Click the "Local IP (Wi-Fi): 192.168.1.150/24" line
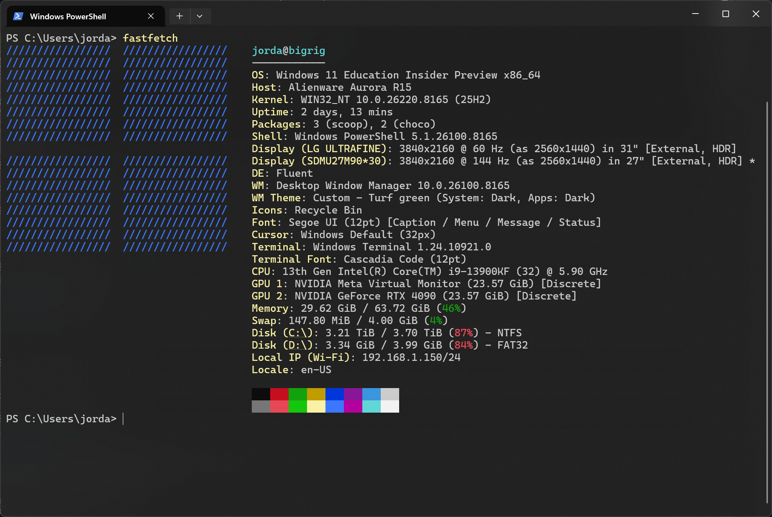772x517 pixels. pos(356,357)
